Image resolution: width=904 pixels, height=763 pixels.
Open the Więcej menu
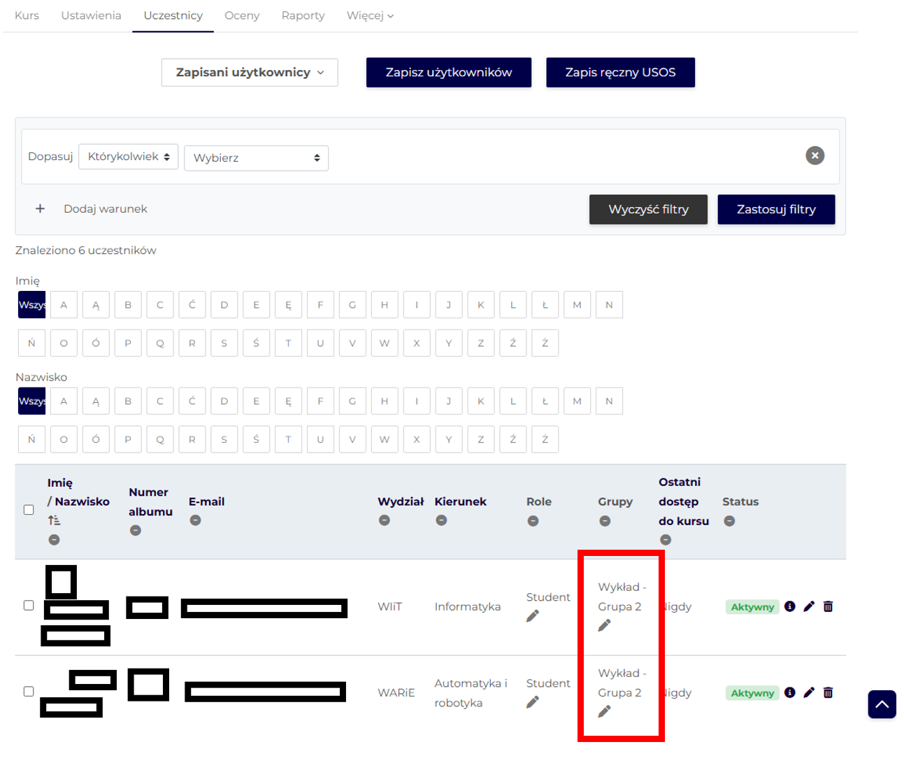point(370,15)
